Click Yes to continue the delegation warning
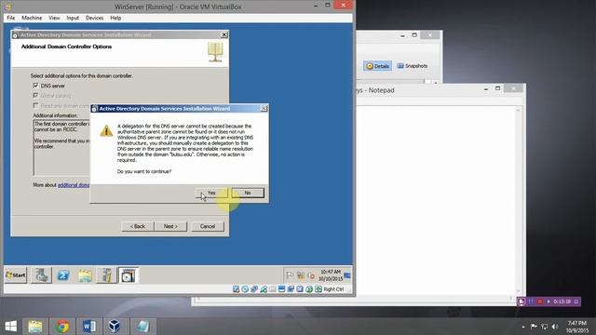596x335 pixels. tap(211, 193)
